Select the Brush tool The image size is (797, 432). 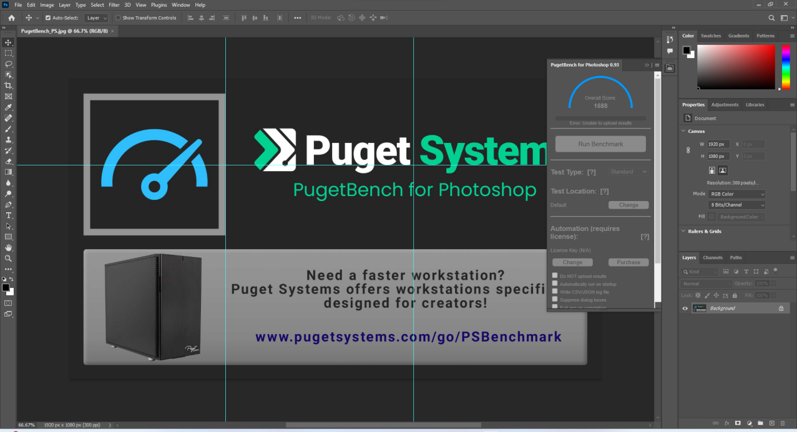click(8, 129)
